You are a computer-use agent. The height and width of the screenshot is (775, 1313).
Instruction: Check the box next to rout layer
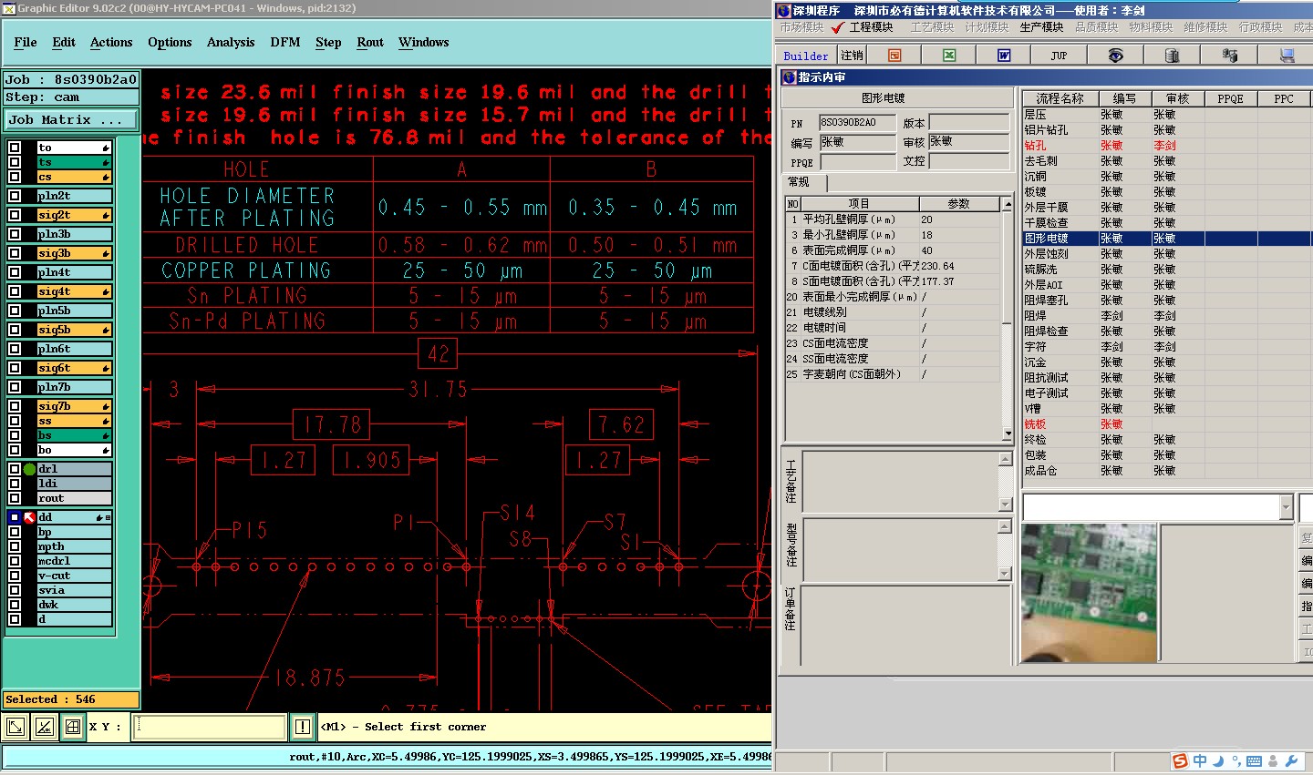(15, 498)
